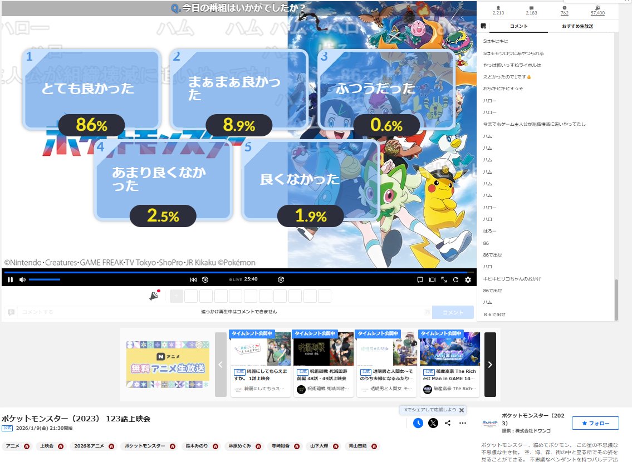Open comment command icon left of input
This screenshot has height=462, width=632.
(11, 312)
